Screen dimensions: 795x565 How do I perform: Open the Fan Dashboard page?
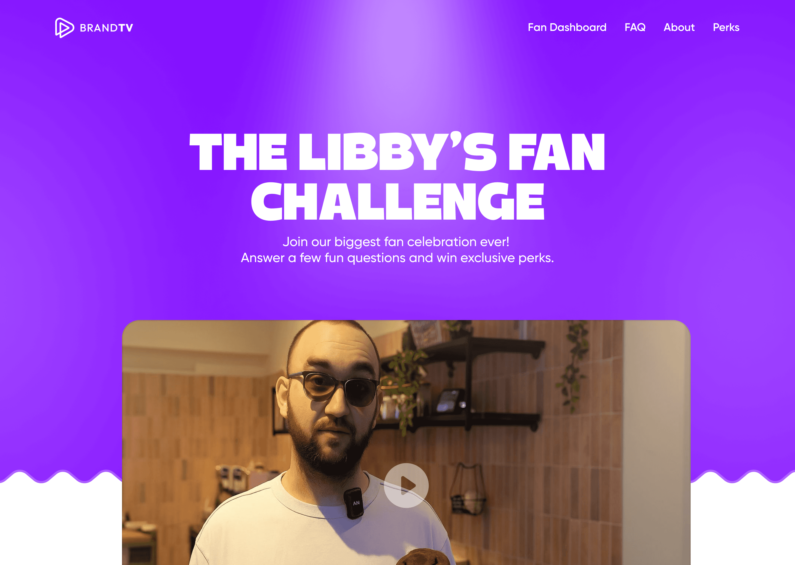click(567, 28)
